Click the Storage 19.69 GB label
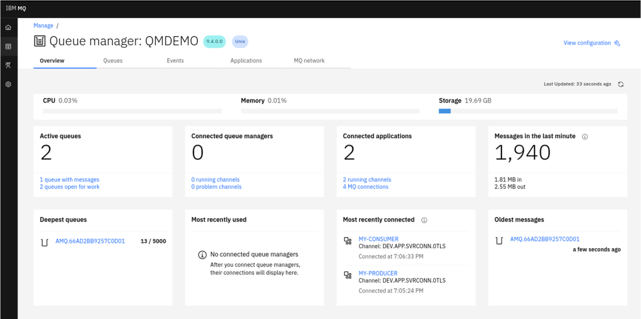The image size is (641, 319). tap(465, 101)
